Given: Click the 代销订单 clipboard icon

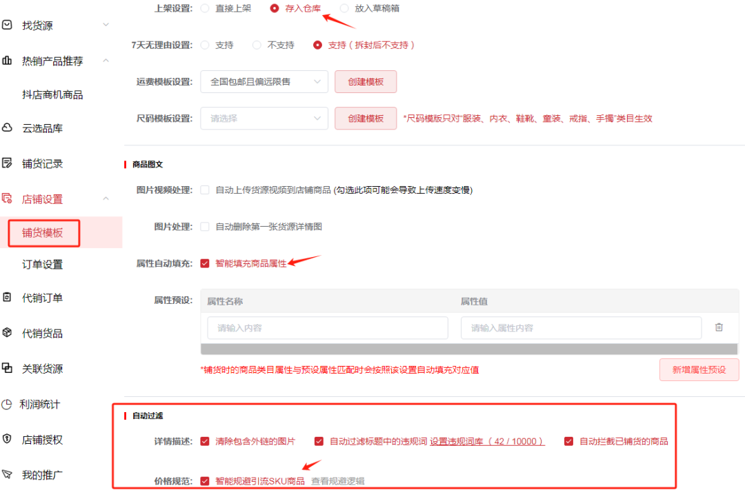Looking at the screenshot, I should click(7, 297).
